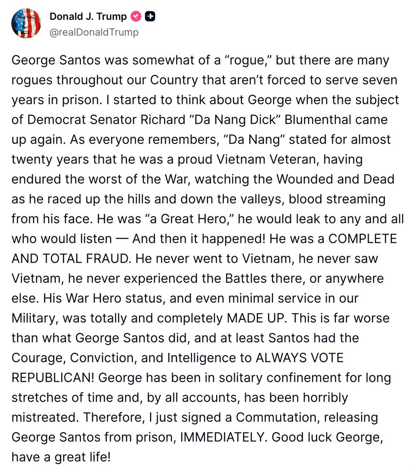Click the @realDonaldTrump handle
Image resolution: width=415 pixels, height=471 pixels.
[94, 32]
